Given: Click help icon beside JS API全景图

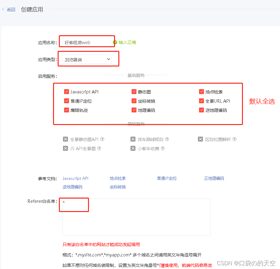Looking at the screenshot, I should [x=99, y=148].
